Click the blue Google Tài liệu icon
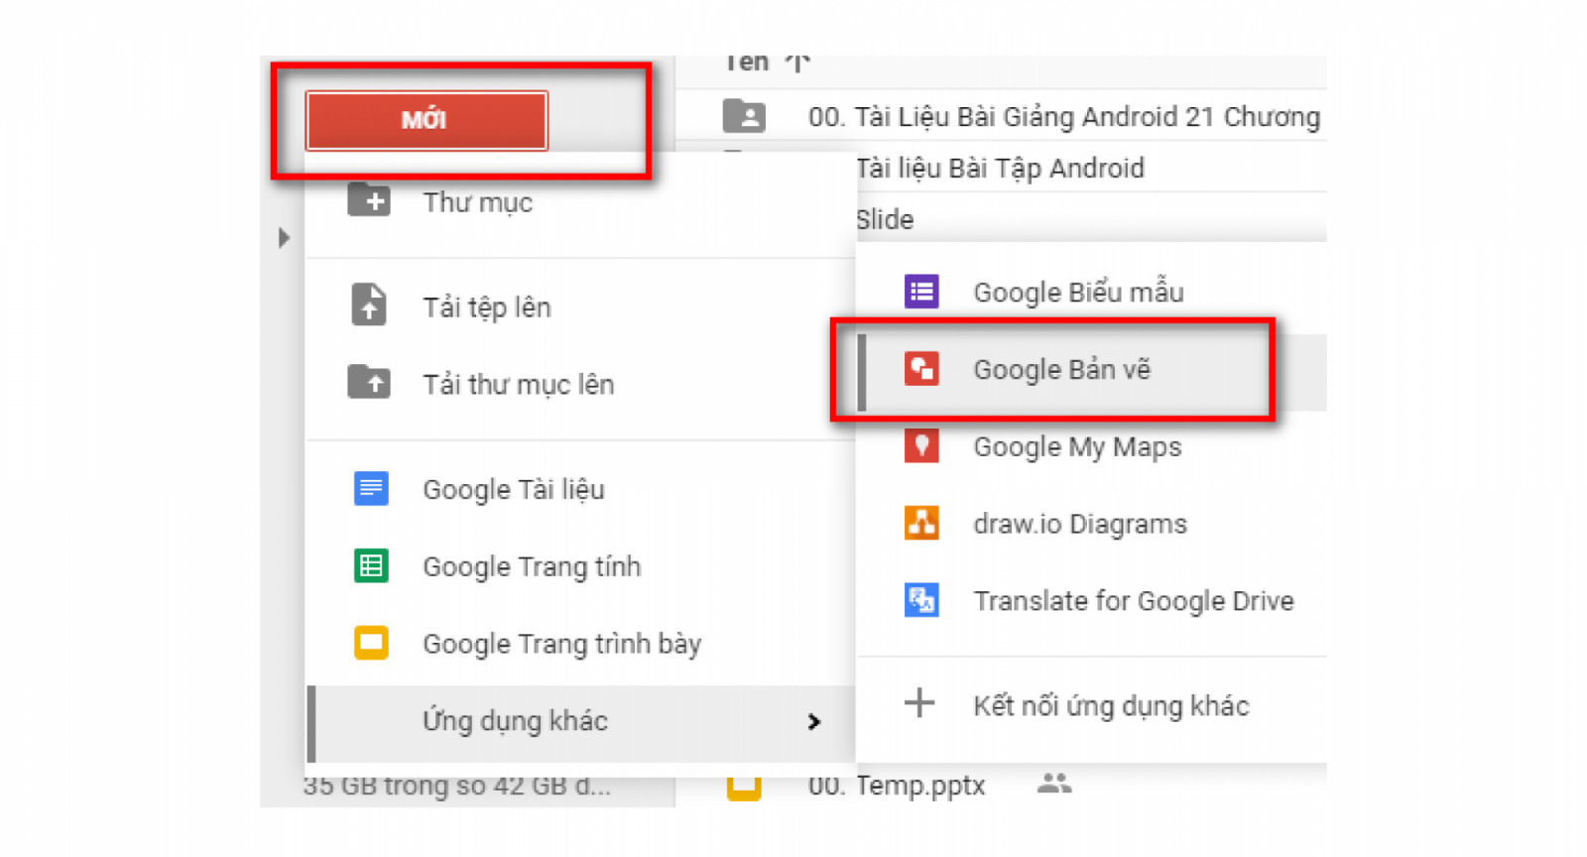This screenshot has height=857, width=1587. pos(371,489)
